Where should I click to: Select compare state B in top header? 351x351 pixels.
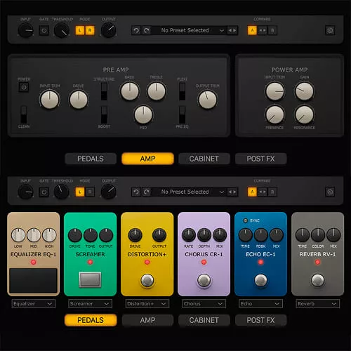pos(272,30)
